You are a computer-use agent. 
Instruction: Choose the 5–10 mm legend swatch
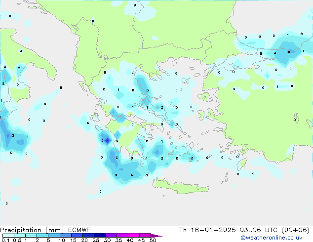click(54, 236)
